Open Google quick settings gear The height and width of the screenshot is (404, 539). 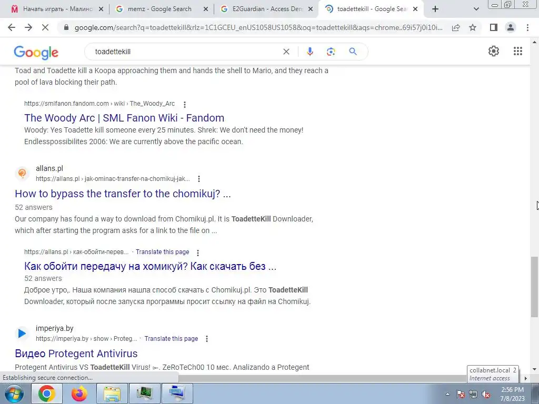pyautogui.click(x=494, y=51)
